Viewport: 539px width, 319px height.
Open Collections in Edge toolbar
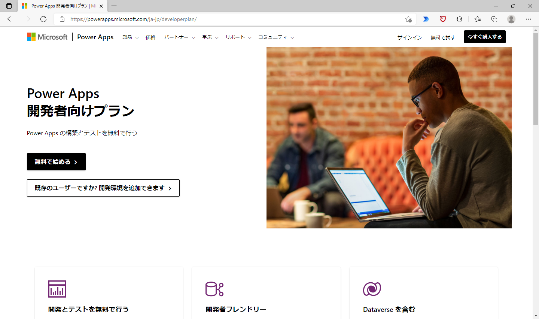(x=494, y=19)
